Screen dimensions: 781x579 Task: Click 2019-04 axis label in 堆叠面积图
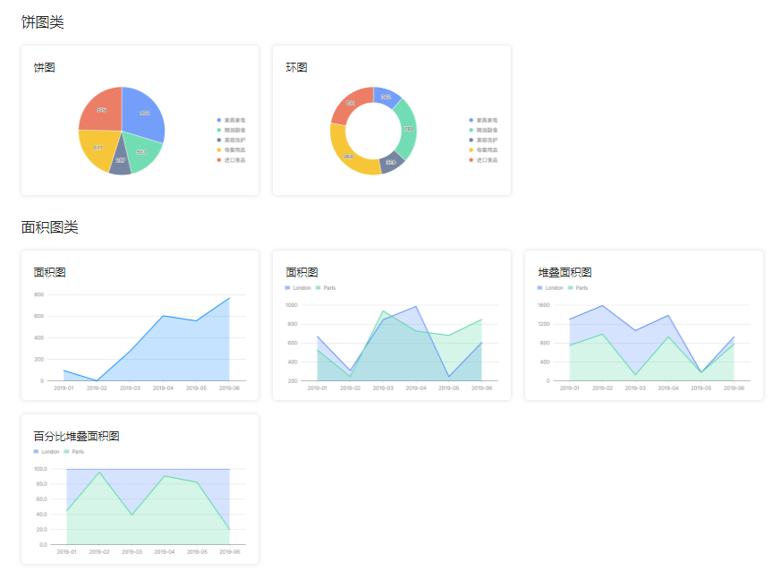668,388
